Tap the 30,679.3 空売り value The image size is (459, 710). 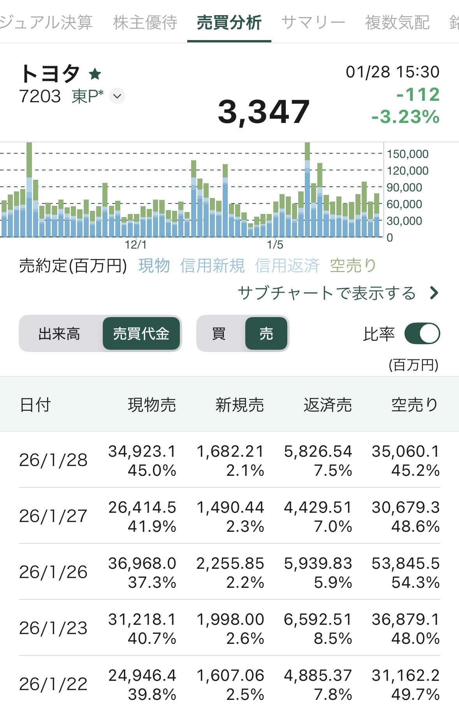[x=406, y=507]
